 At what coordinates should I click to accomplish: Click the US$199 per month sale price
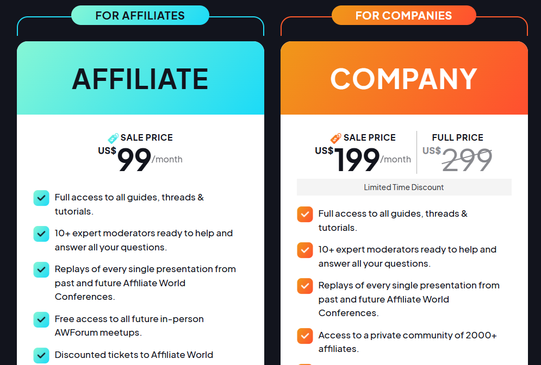click(x=363, y=159)
